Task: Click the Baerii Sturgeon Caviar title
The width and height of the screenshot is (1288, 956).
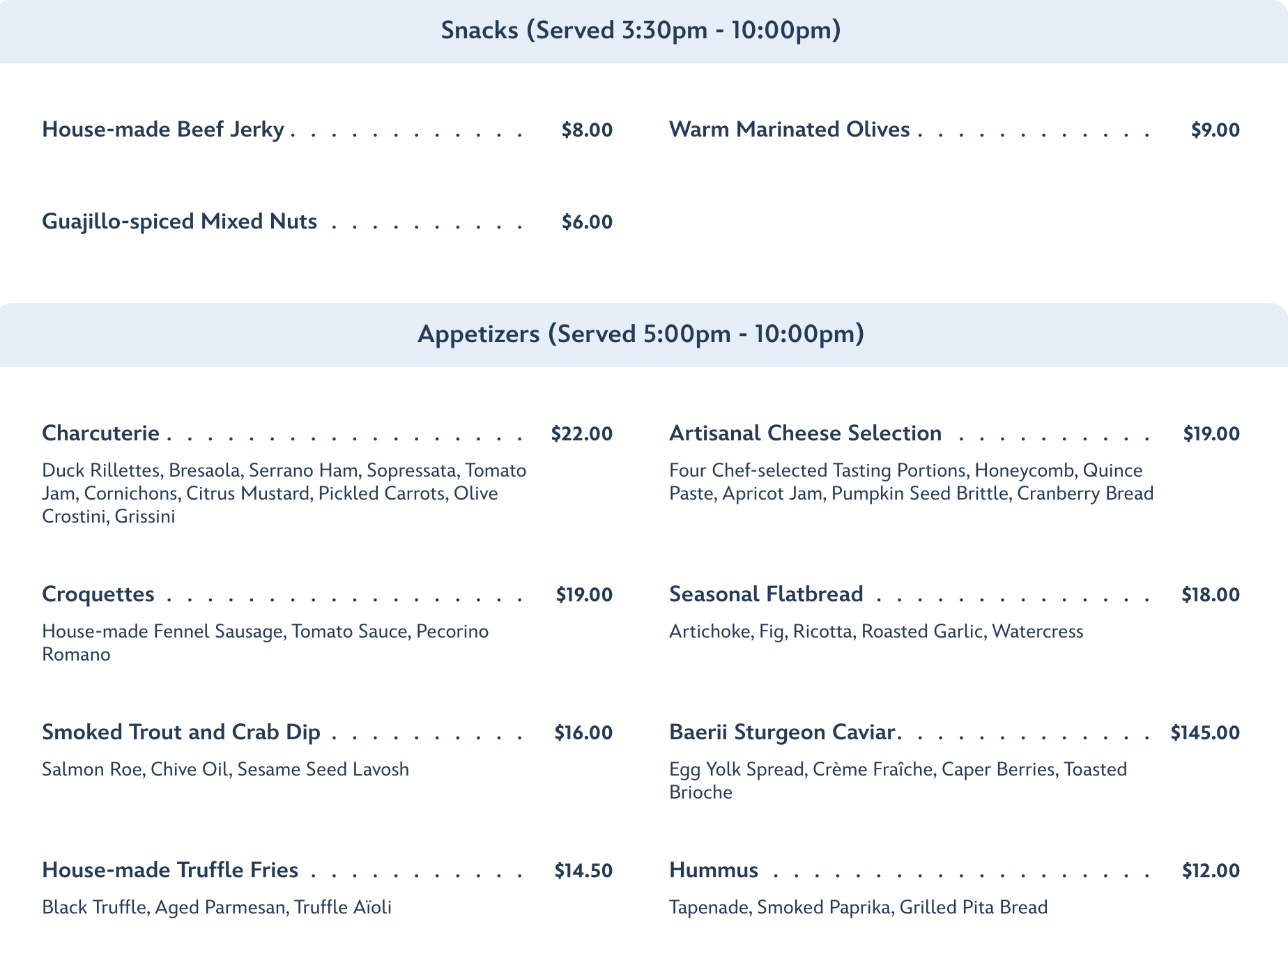Action: [x=782, y=732]
